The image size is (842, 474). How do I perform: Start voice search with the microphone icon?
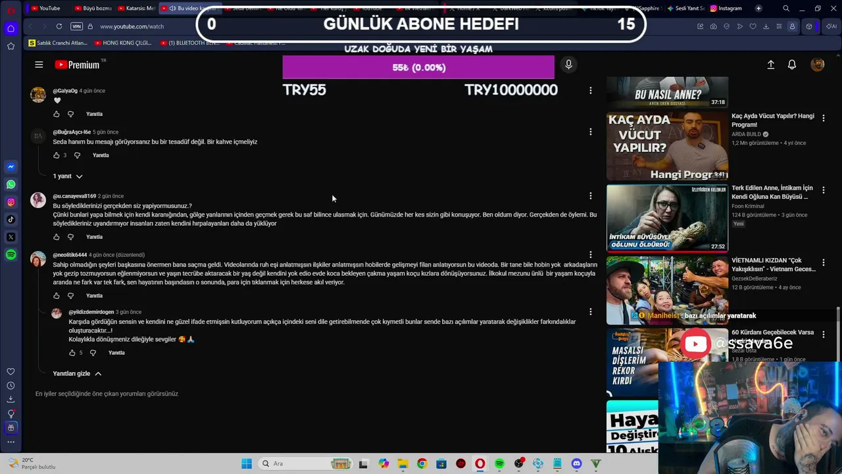tap(569, 65)
